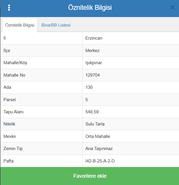Select the Tapu Alanı value 548,59
This screenshot has width=179, height=185.
coord(92,112)
